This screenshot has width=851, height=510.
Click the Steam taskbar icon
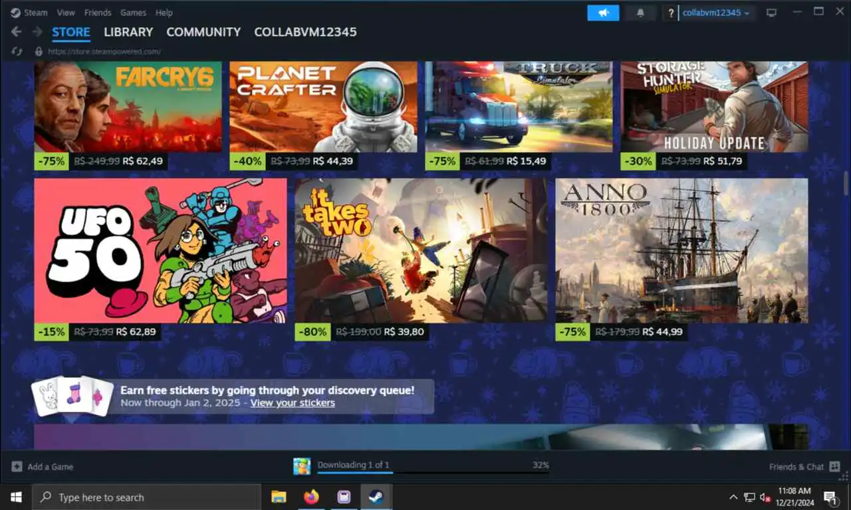point(376,497)
